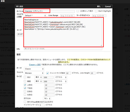Click the 挿入 button in dialog header
130x112 pixels.
(x=99, y=6)
